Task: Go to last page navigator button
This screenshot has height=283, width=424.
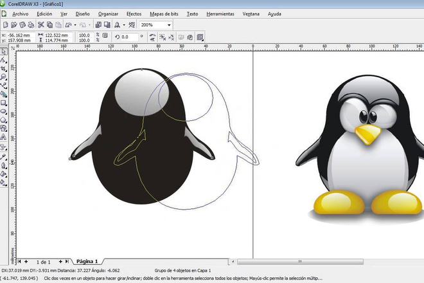Action: [x=67, y=261]
